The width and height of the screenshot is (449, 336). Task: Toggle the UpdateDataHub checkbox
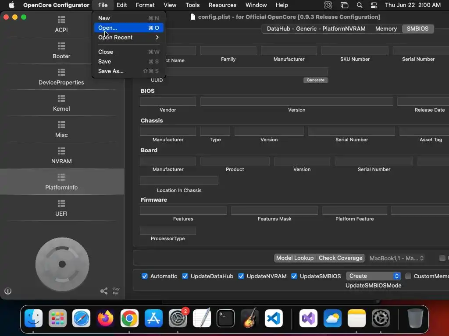[185, 276]
